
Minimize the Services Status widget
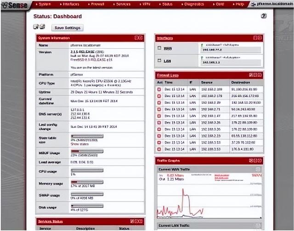(137, 221)
